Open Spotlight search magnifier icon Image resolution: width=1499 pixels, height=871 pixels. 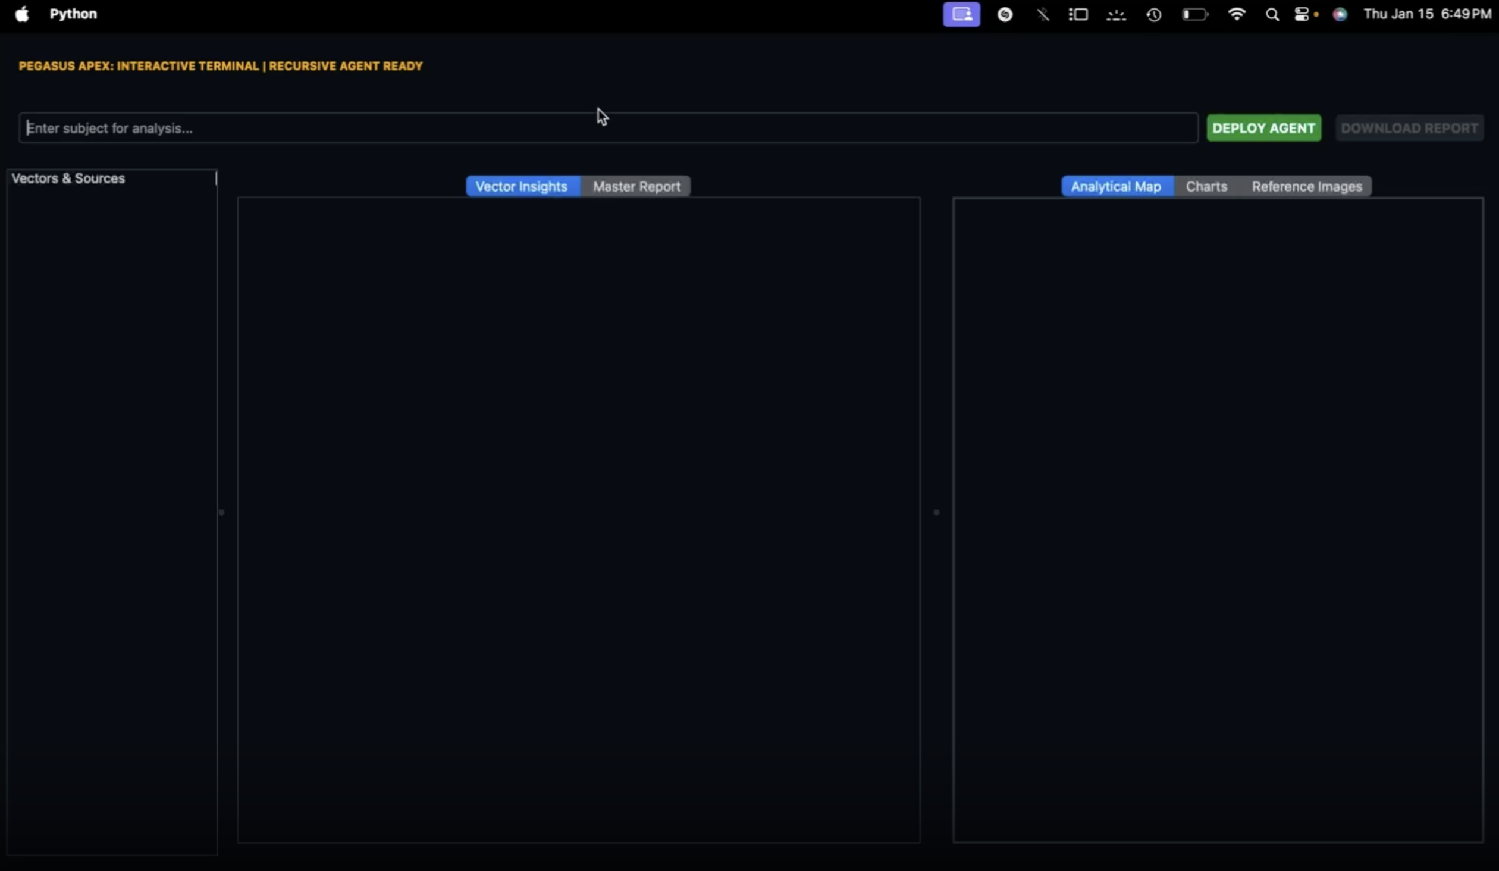point(1272,14)
